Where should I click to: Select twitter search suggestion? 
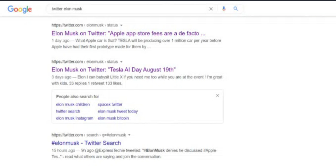[68, 111]
